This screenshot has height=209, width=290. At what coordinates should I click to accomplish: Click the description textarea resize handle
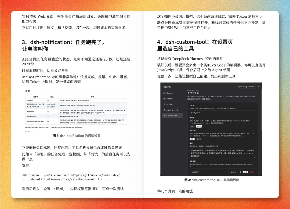(255, 157)
